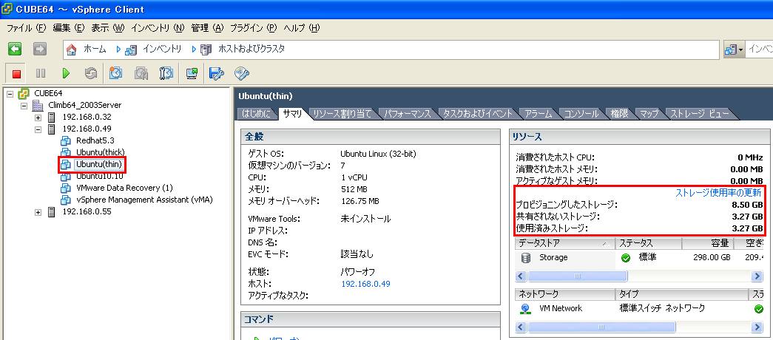Click the green power on icon
This screenshot has width=773, height=340.
[66, 73]
